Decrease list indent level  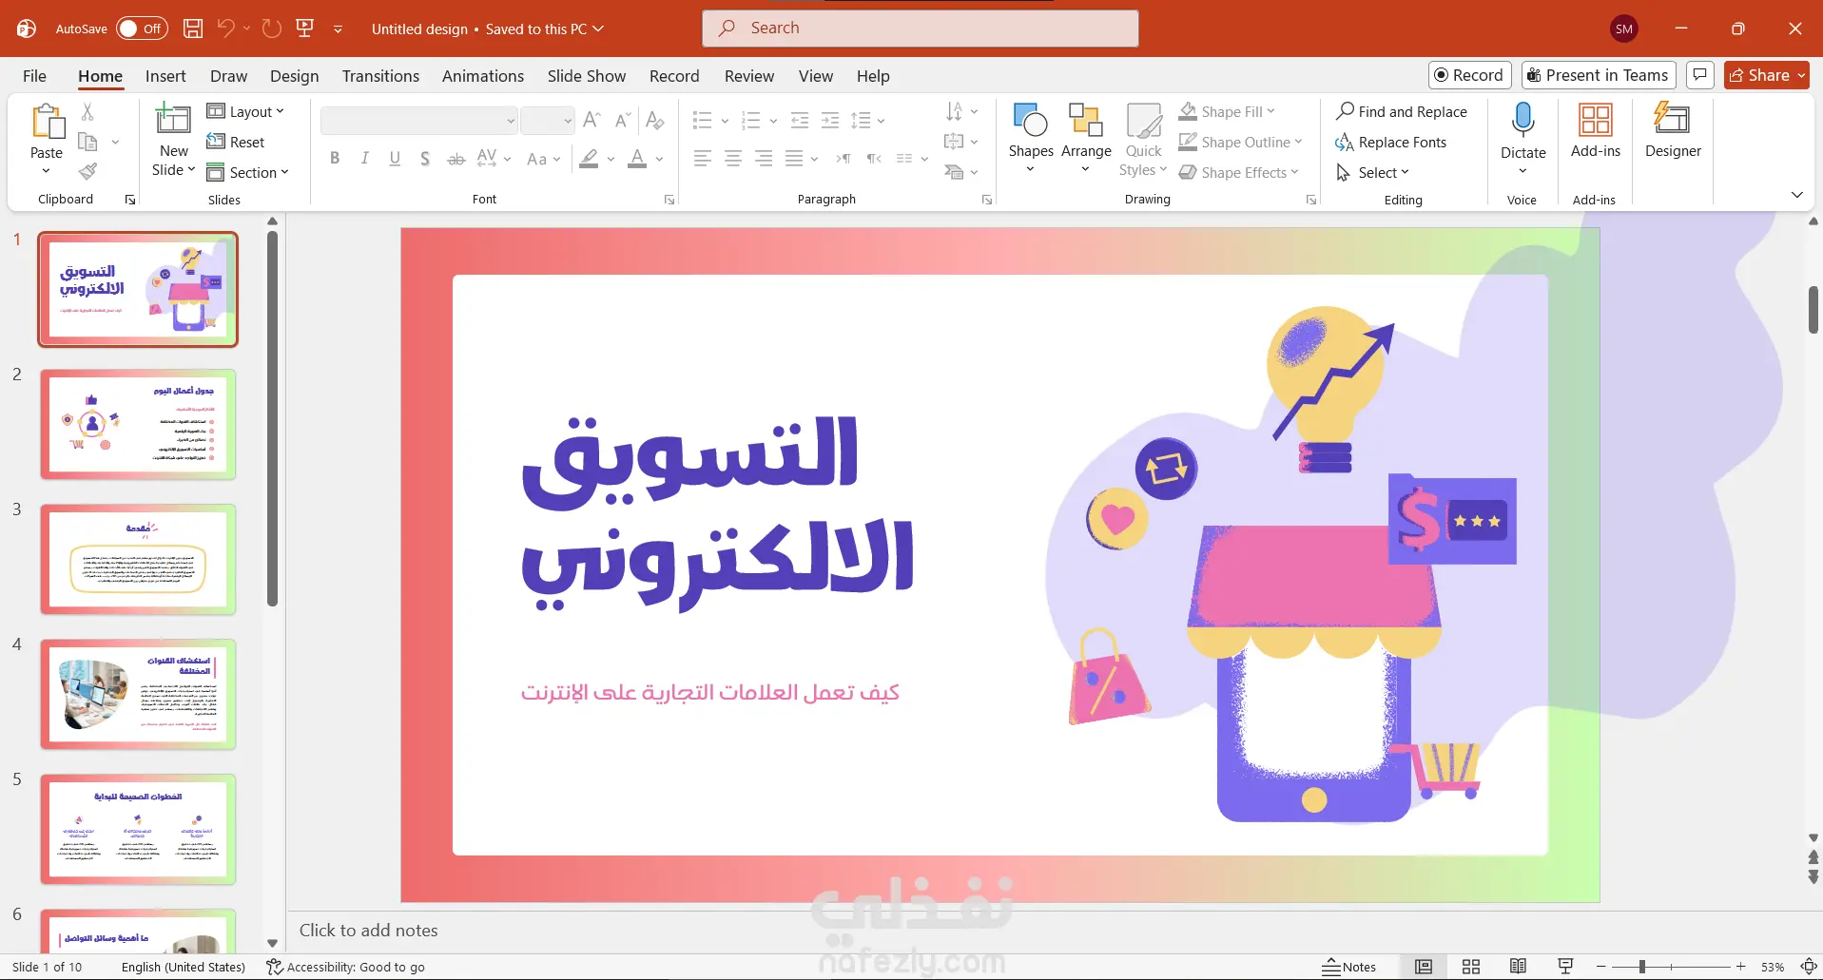pyautogui.click(x=800, y=121)
